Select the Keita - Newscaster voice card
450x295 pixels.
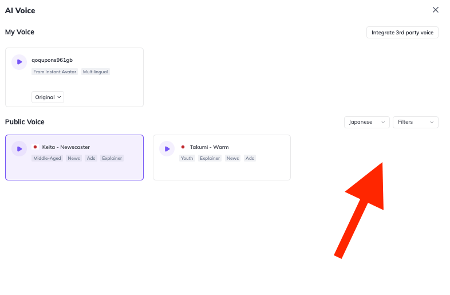(x=74, y=158)
